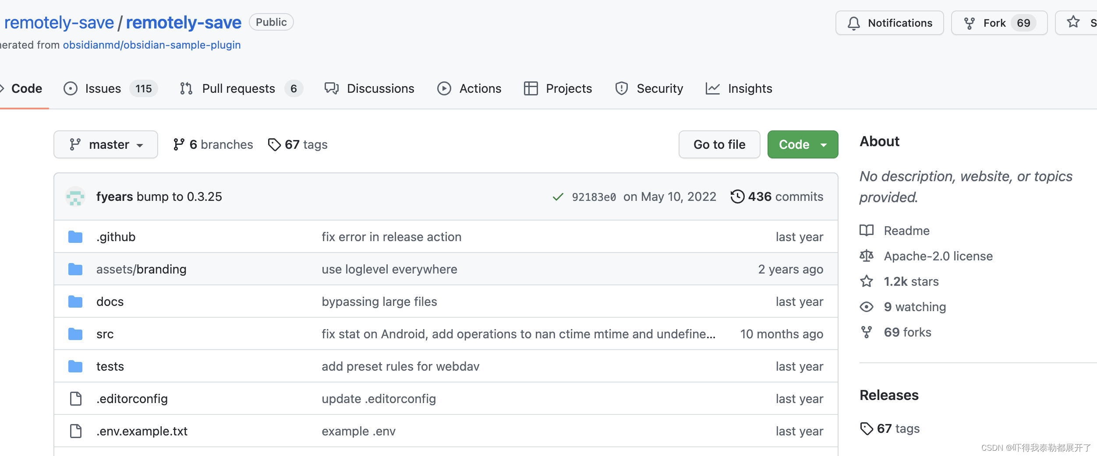Open the tests folder
Image resolution: width=1097 pixels, height=456 pixels.
click(110, 366)
